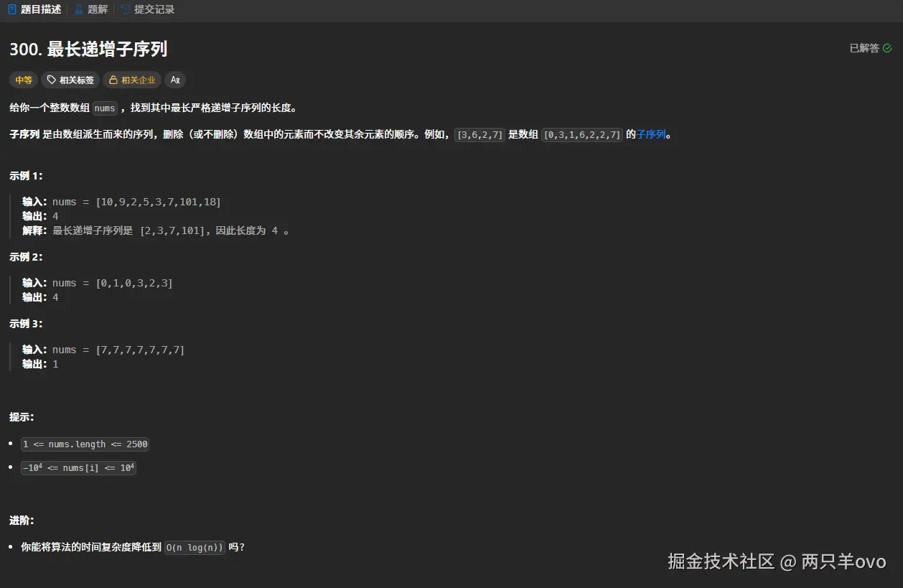The width and height of the screenshot is (903, 588).
Task: Open the 相关企业 companies button
Action: [131, 80]
